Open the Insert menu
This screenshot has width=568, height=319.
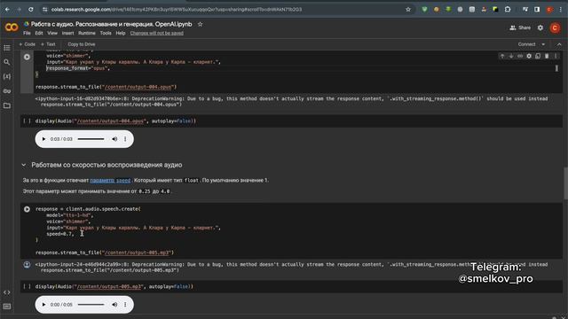(67, 33)
